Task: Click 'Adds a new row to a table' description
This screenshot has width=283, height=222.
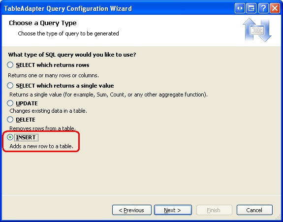Action: [41, 146]
